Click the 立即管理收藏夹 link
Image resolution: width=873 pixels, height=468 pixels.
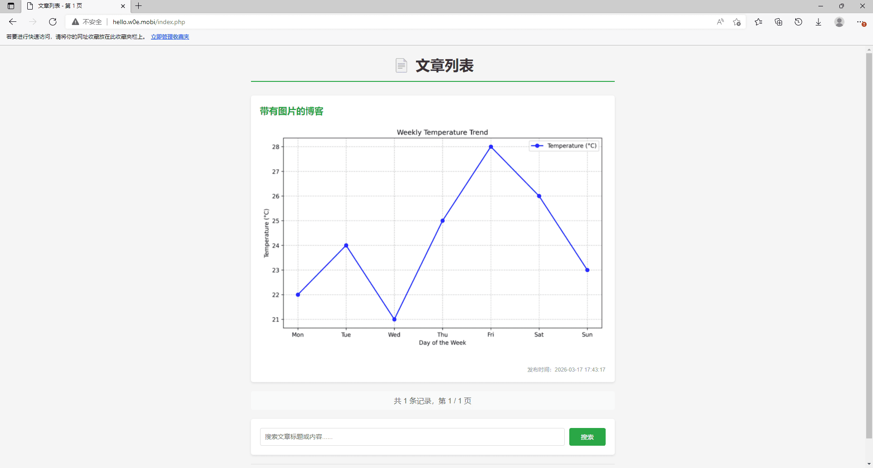coord(170,36)
